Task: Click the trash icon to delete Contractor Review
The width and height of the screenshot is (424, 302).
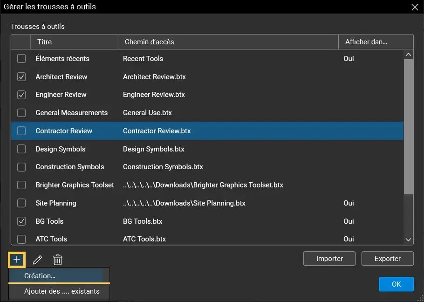Action: [57, 260]
